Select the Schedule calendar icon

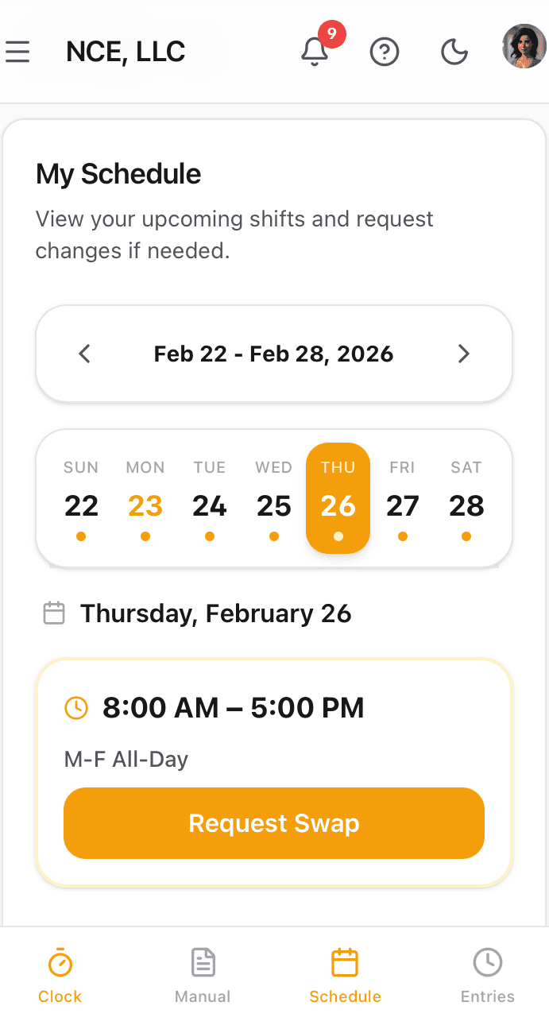pyautogui.click(x=345, y=961)
